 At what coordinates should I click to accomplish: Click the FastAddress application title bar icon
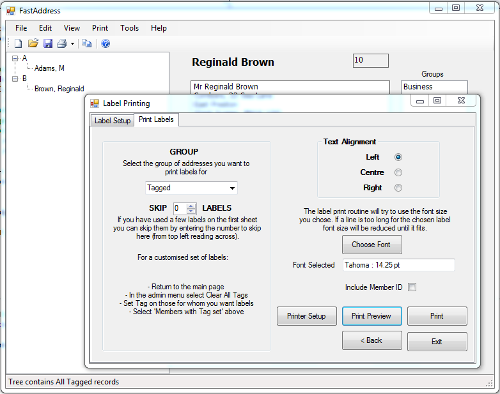[x=11, y=11]
